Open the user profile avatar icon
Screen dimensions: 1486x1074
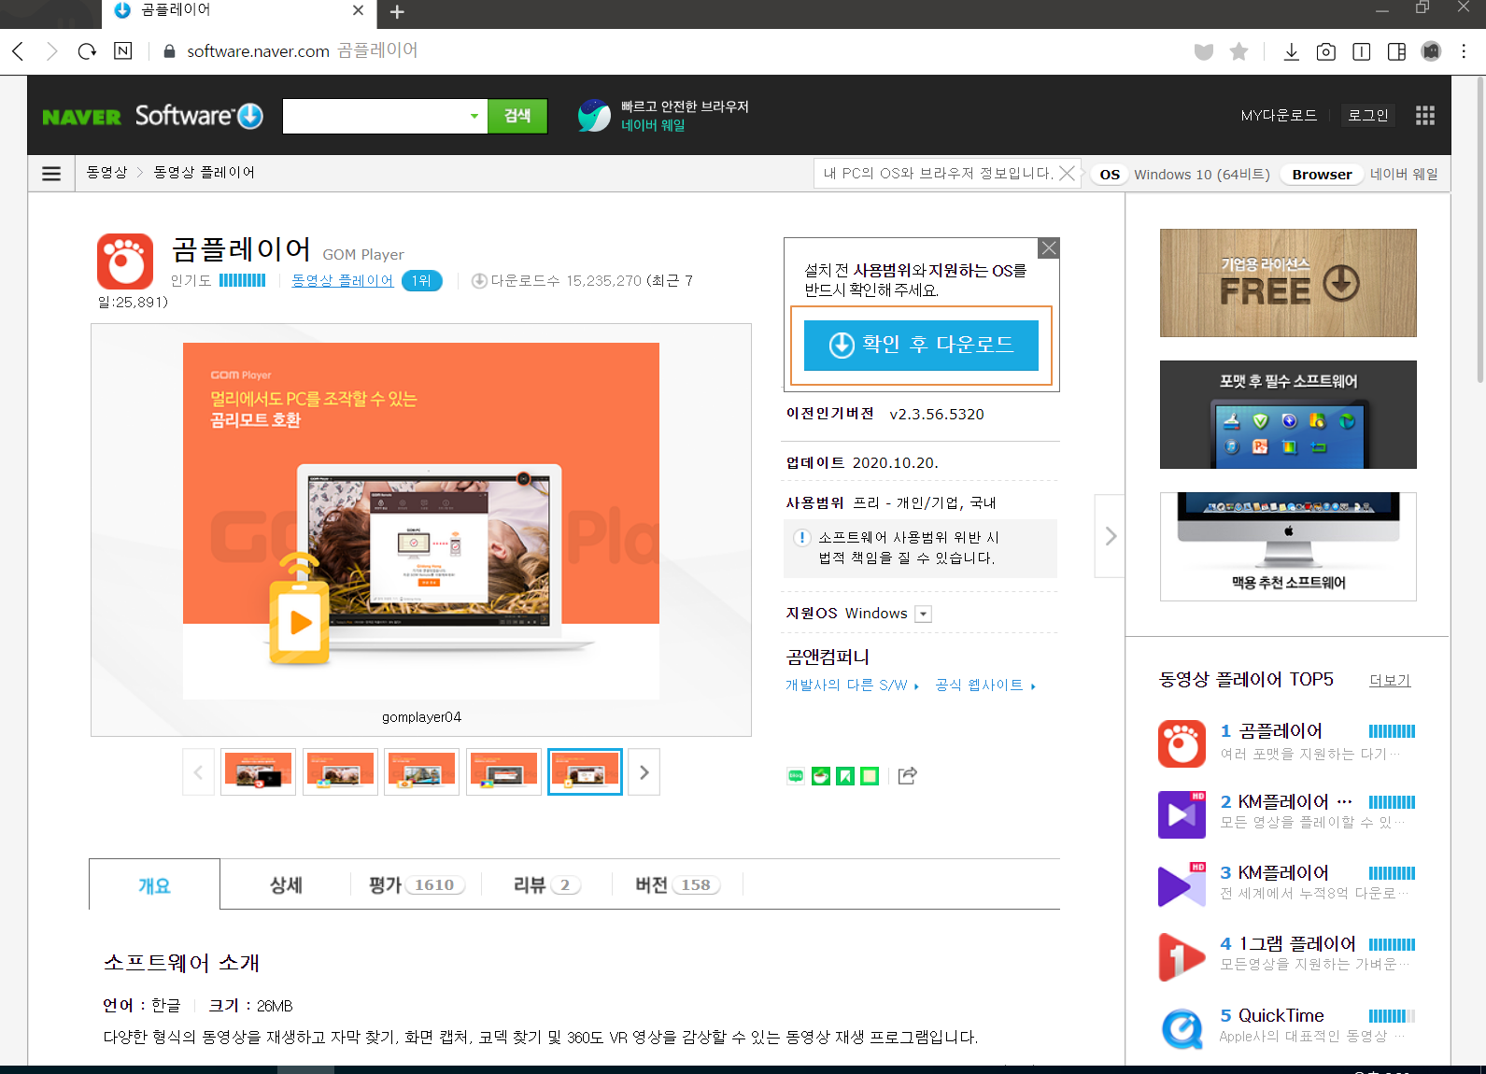tap(1431, 51)
